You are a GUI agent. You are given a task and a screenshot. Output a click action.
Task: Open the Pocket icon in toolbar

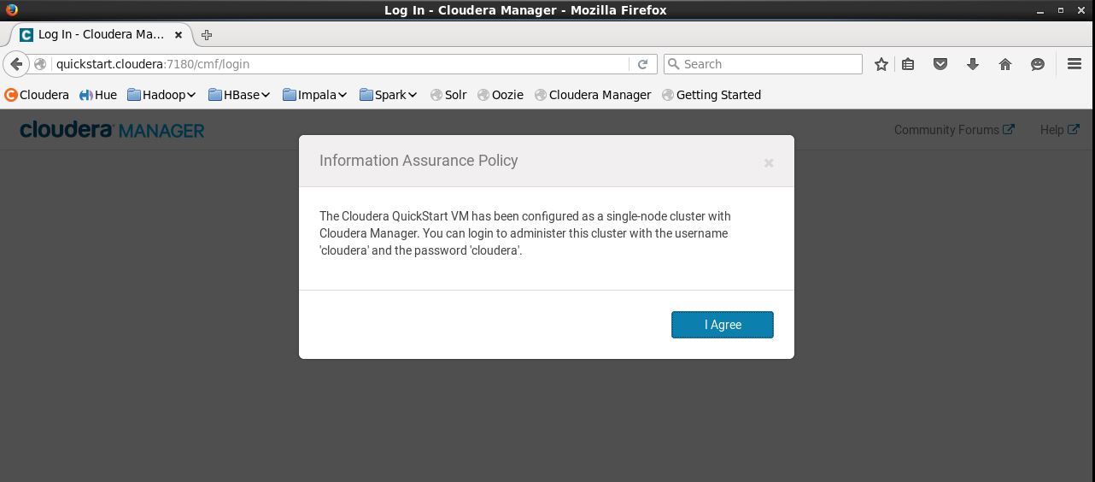click(940, 64)
